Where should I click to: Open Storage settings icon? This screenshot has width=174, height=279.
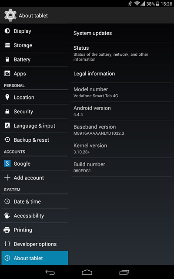click(7, 45)
